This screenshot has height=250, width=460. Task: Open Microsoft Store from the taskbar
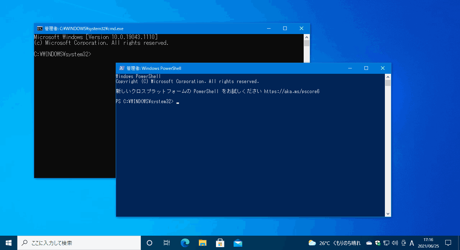pos(220,243)
